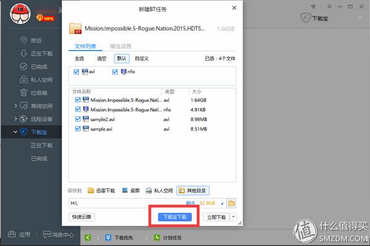Open the 应用 apps panel
This screenshot has width=370, height=246.
pyautogui.click(x=19, y=234)
